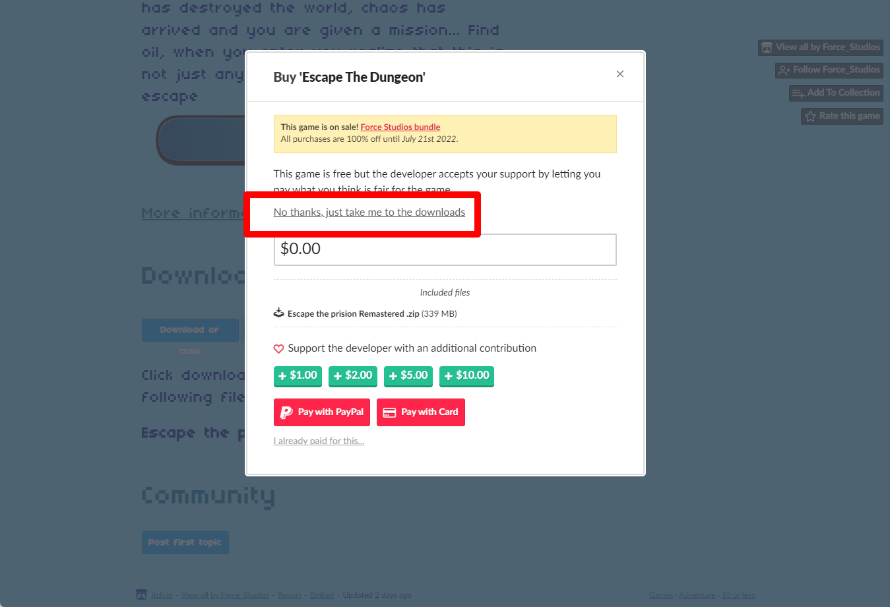Click the star icon on Rate this game

pos(810,116)
